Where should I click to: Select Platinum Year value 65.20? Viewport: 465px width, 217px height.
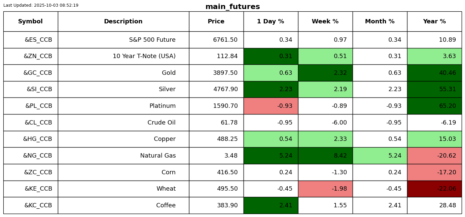(x=448, y=106)
